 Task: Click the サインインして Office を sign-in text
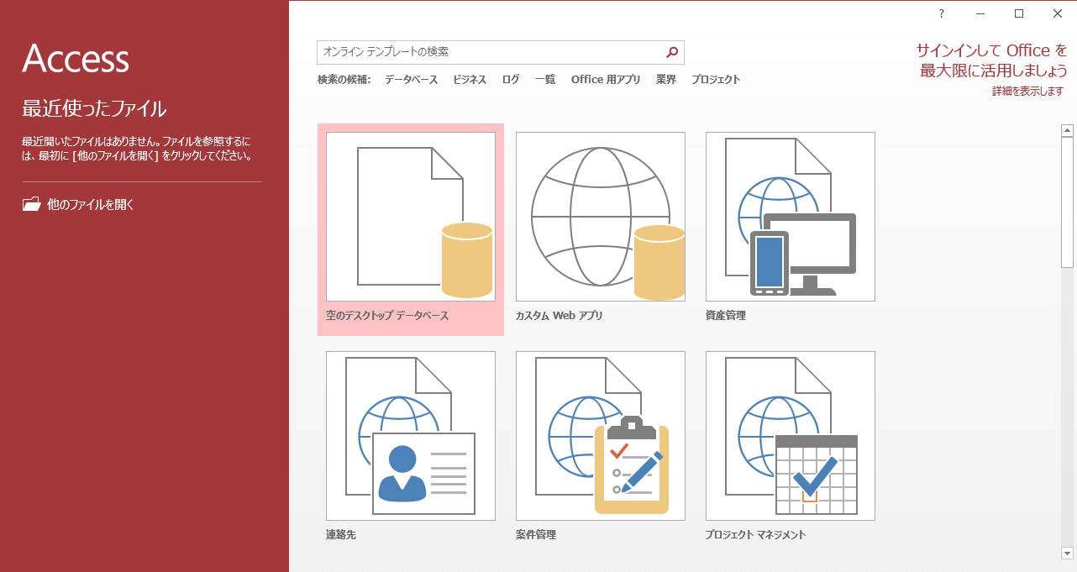992,50
